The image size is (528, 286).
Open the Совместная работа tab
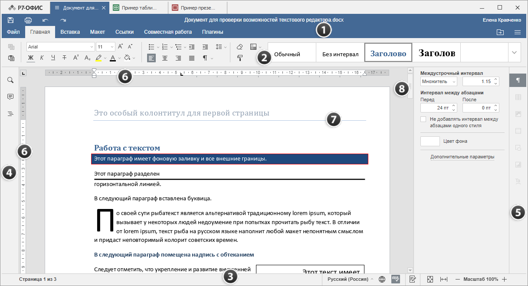168,32
